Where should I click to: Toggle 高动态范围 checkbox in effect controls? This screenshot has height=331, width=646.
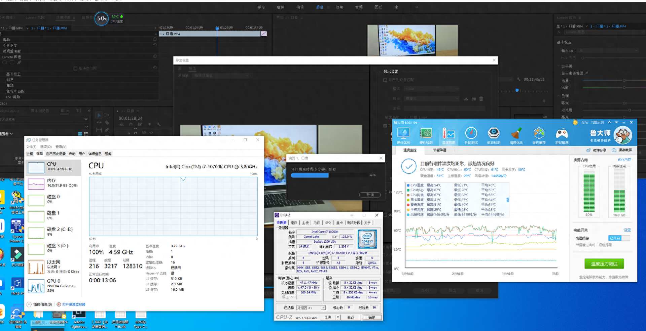[x=75, y=69]
